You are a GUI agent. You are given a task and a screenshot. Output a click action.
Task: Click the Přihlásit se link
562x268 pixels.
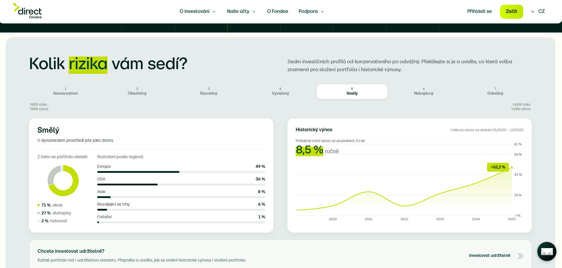pos(479,11)
